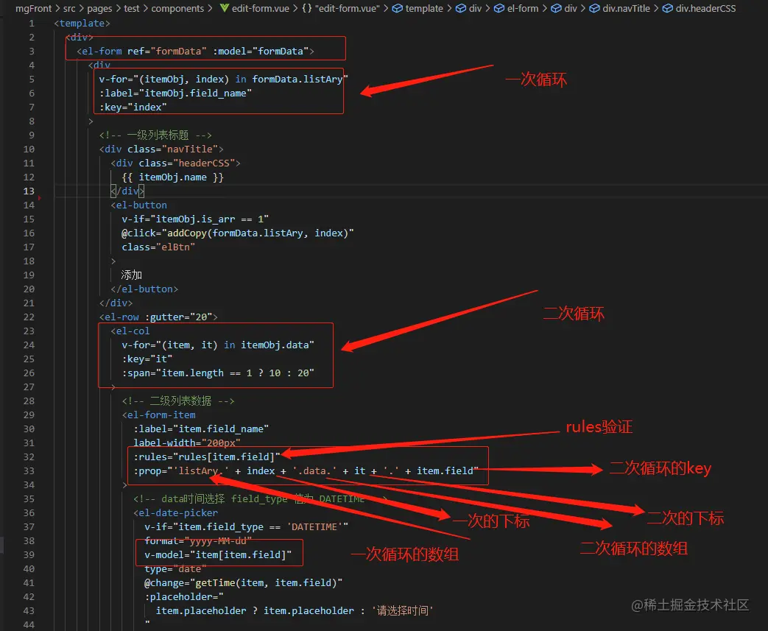The height and width of the screenshot is (631, 768).
Task: Click the <el-row :gutter="20"> line
Action: (x=158, y=317)
